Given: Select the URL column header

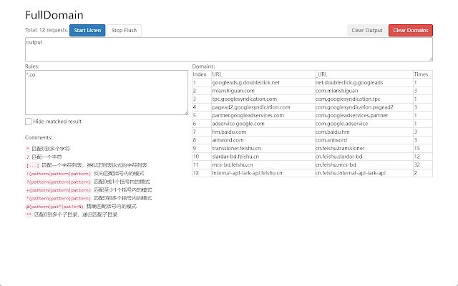Looking at the screenshot, I should (263, 74).
